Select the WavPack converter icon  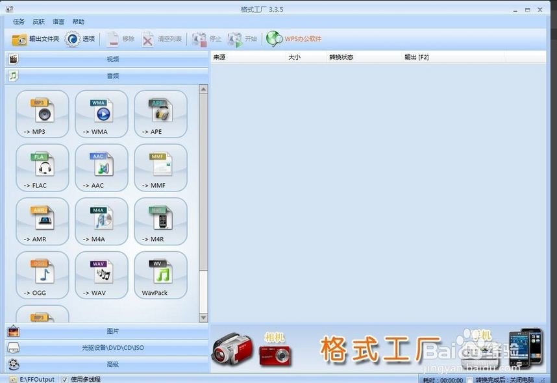point(160,275)
